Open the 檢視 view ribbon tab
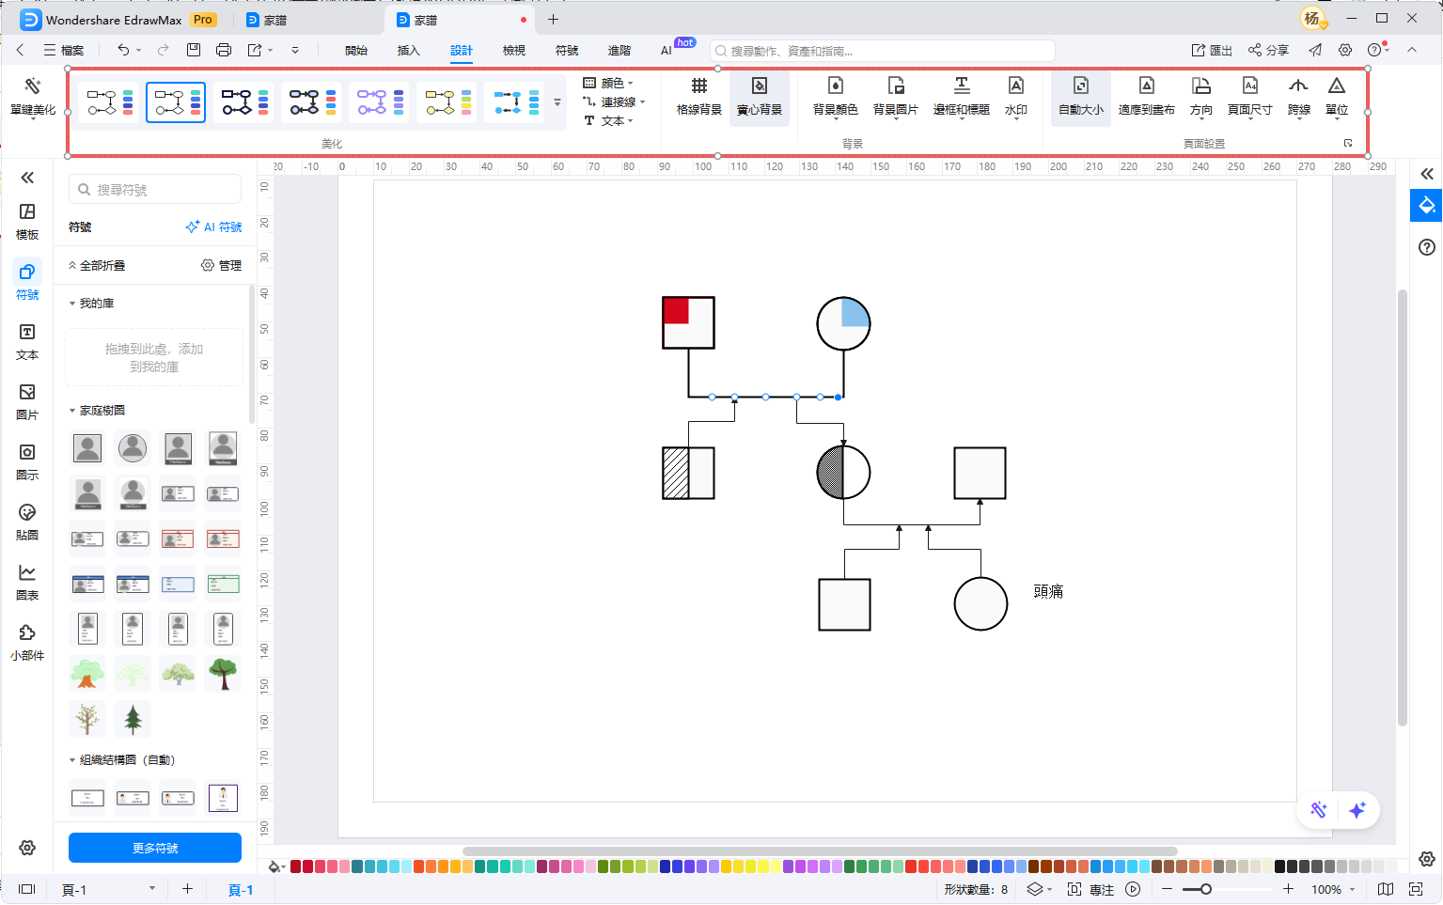 pos(513,51)
